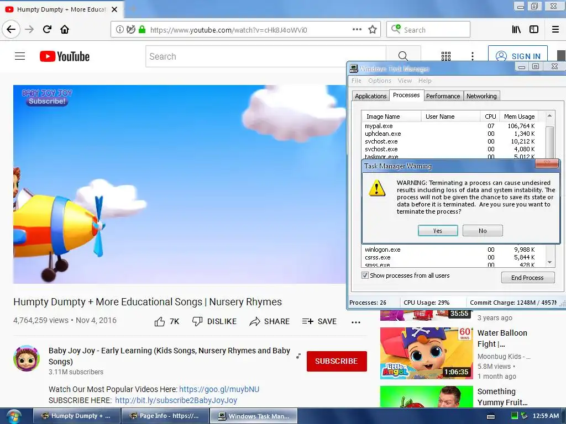Open the Windows Start button
The image size is (566, 424).
coord(13,416)
